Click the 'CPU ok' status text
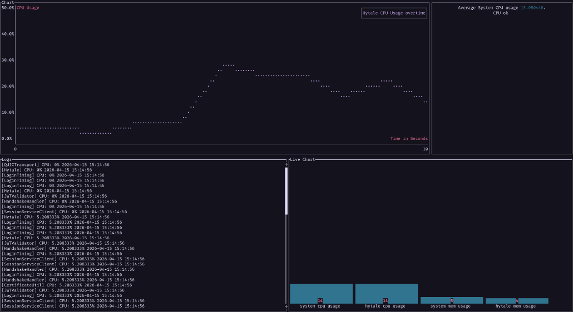The width and height of the screenshot is (573, 312). point(501,13)
